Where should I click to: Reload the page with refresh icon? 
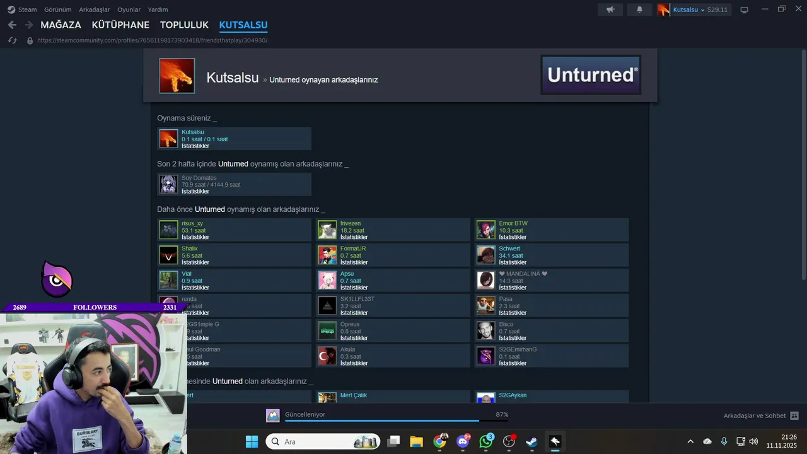click(12, 40)
